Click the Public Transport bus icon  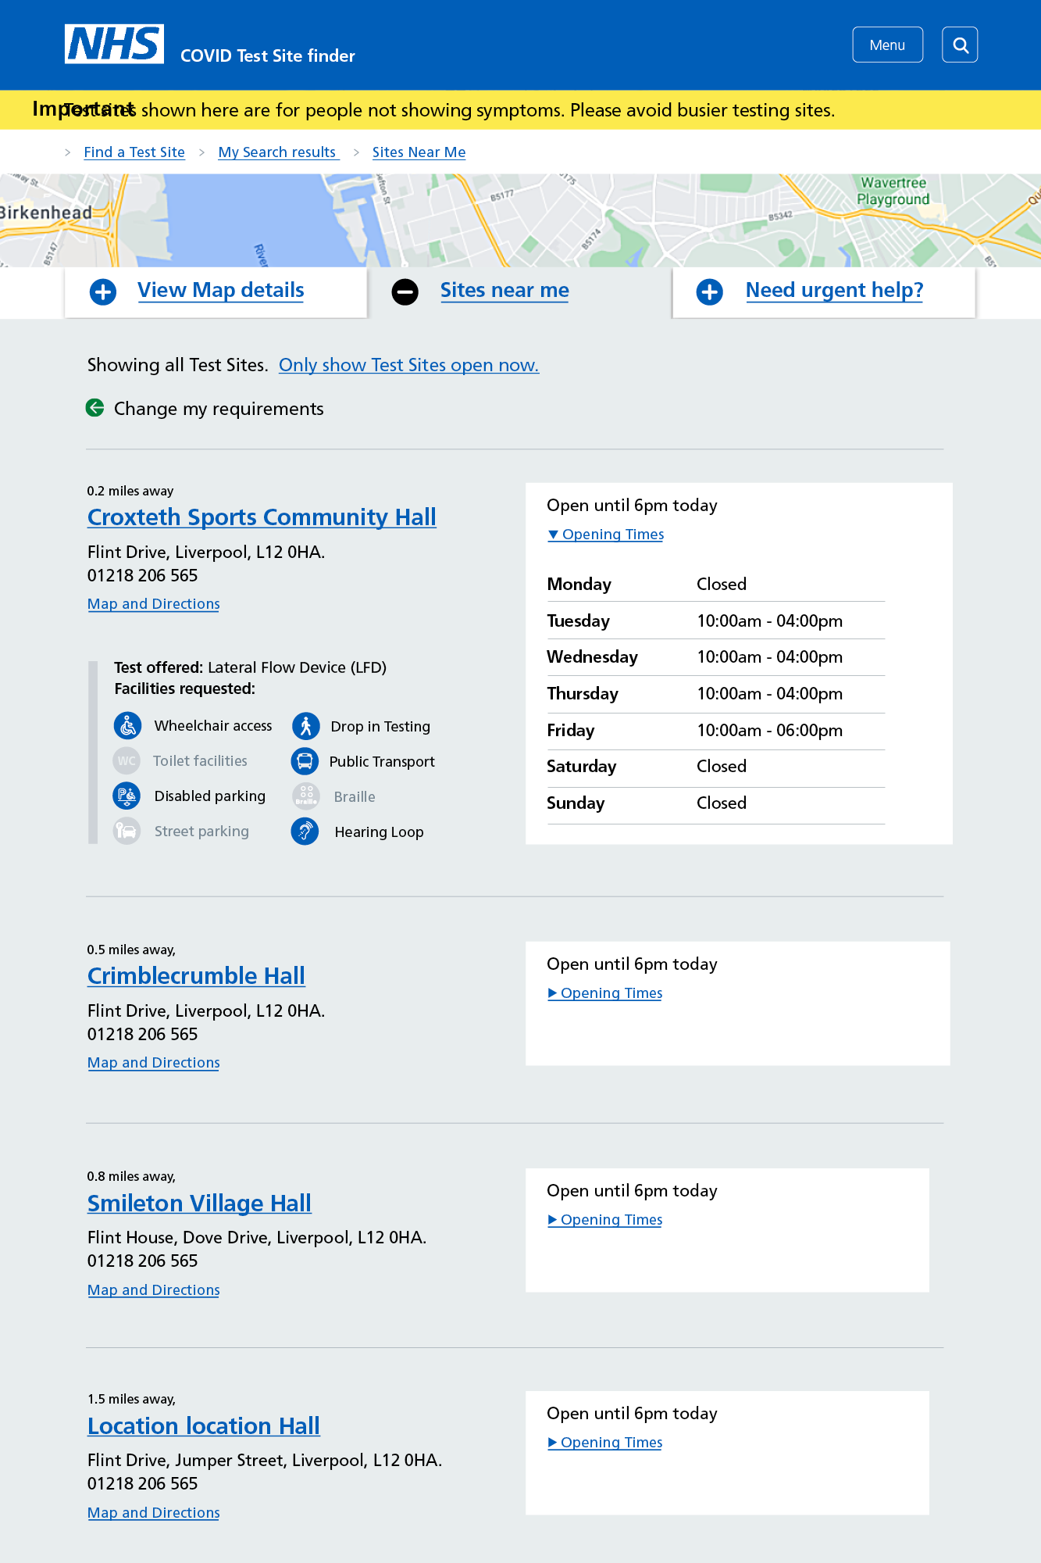click(x=305, y=761)
